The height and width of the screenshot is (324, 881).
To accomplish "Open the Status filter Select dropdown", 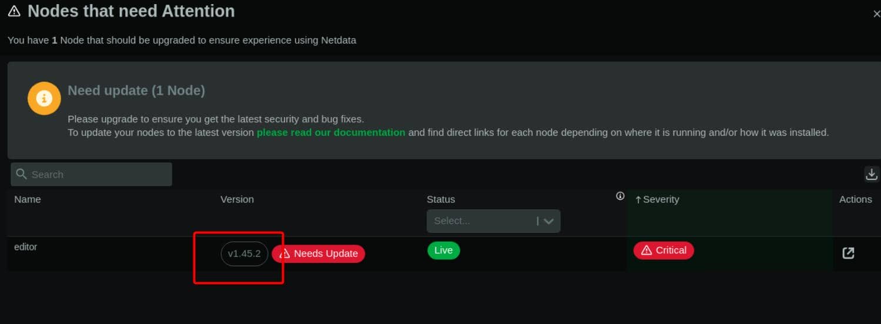I will click(x=493, y=221).
